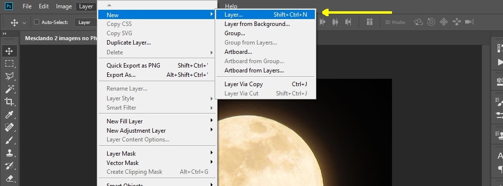Choose Layer from Background...
Image resolution: width=503 pixels, height=186 pixels.
(265, 24)
